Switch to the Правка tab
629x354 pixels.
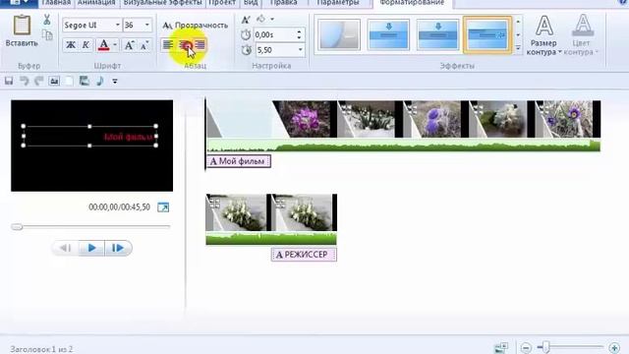[x=283, y=3]
